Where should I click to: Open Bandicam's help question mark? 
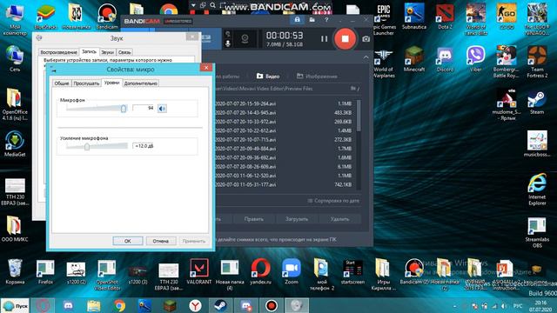(x=326, y=20)
